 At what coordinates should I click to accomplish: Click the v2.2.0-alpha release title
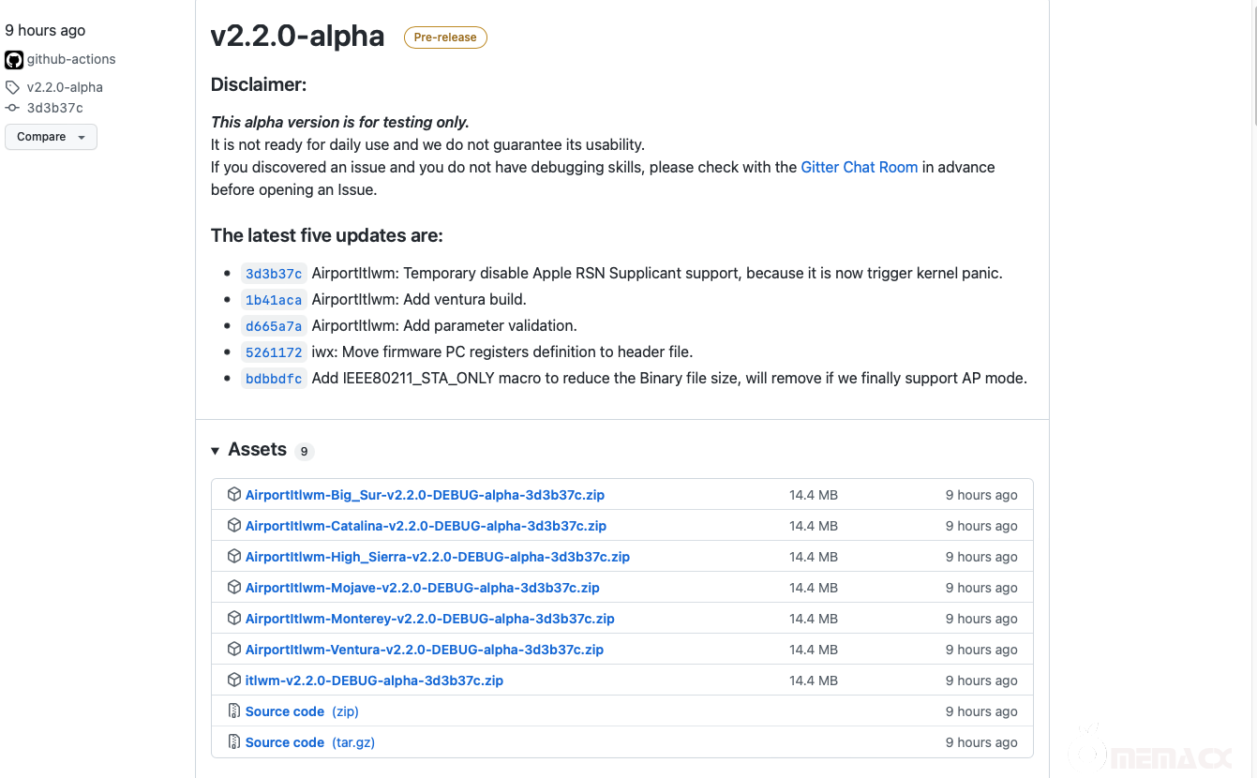pyautogui.click(x=297, y=36)
